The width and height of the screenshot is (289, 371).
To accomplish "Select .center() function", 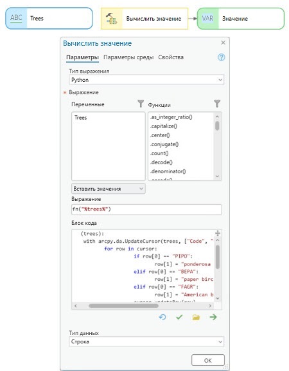I will (x=160, y=135).
